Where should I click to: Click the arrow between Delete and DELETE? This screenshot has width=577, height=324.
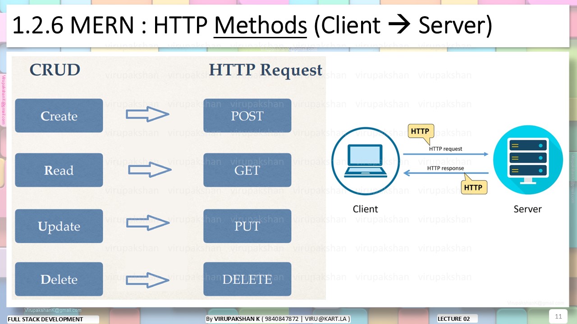tap(147, 280)
